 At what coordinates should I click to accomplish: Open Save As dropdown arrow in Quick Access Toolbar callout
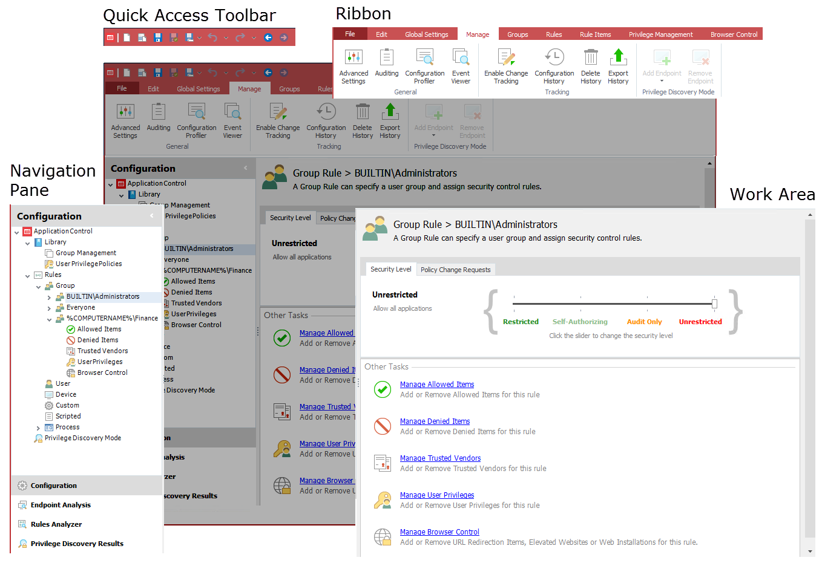[199, 37]
